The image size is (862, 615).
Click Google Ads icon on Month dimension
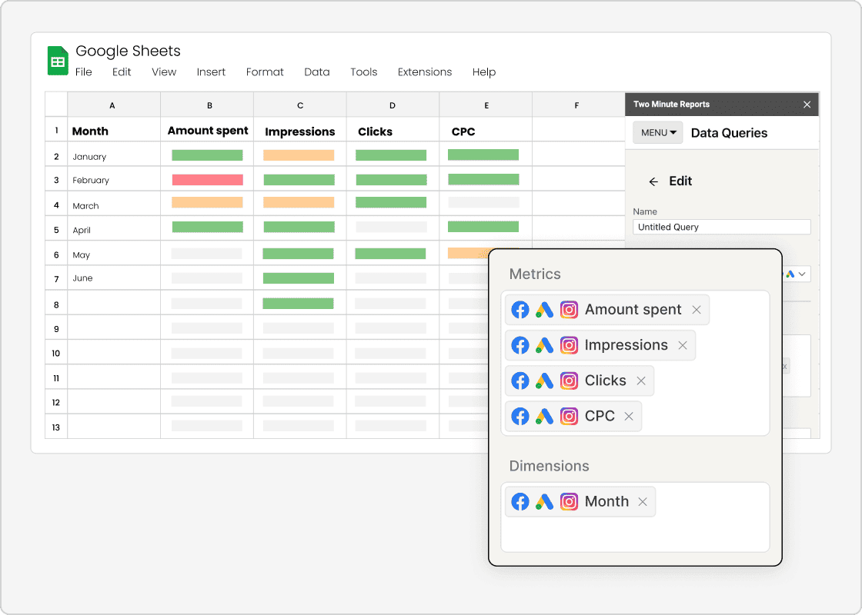coord(544,500)
